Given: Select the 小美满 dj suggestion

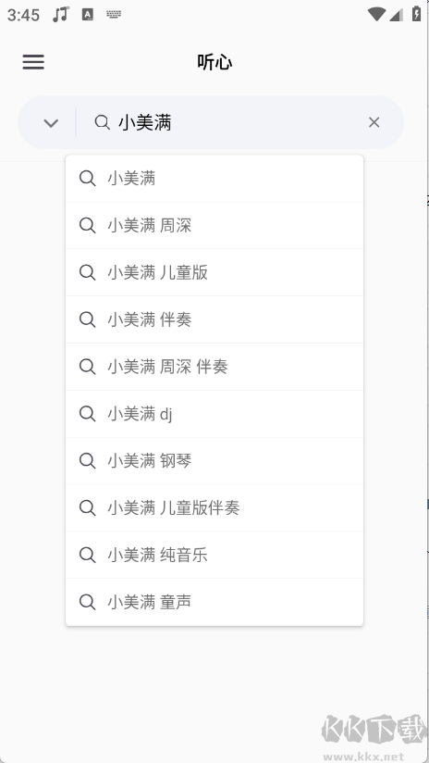Looking at the screenshot, I should pos(214,414).
